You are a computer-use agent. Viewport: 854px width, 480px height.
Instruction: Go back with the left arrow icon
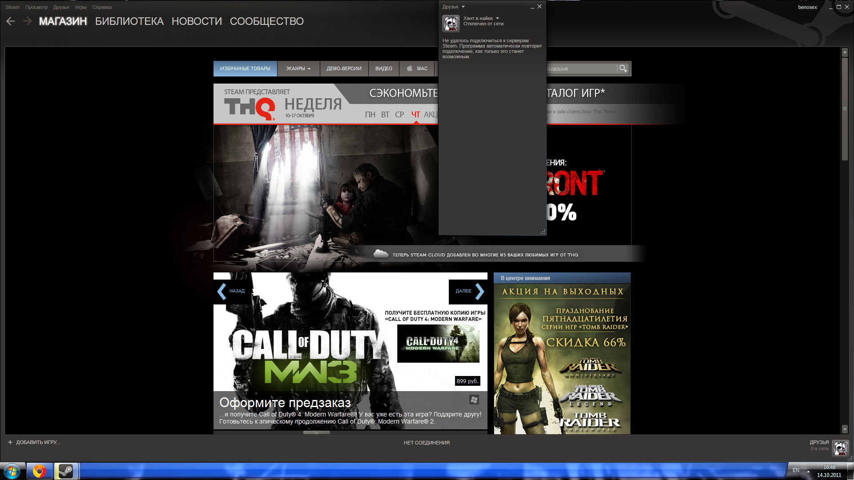pos(11,21)
